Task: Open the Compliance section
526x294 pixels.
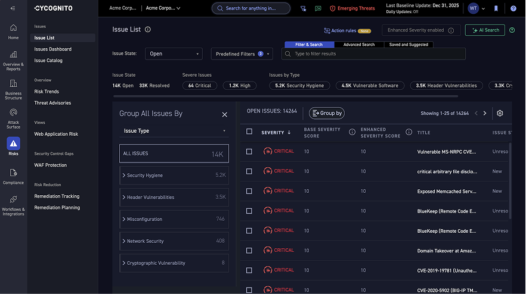Action: [x=13, y=176]
